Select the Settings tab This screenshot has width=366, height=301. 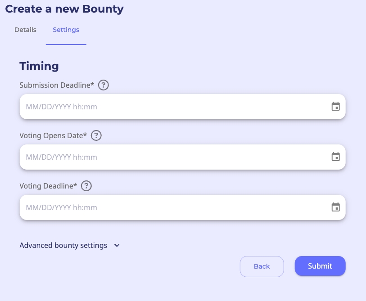click(66, 30)
